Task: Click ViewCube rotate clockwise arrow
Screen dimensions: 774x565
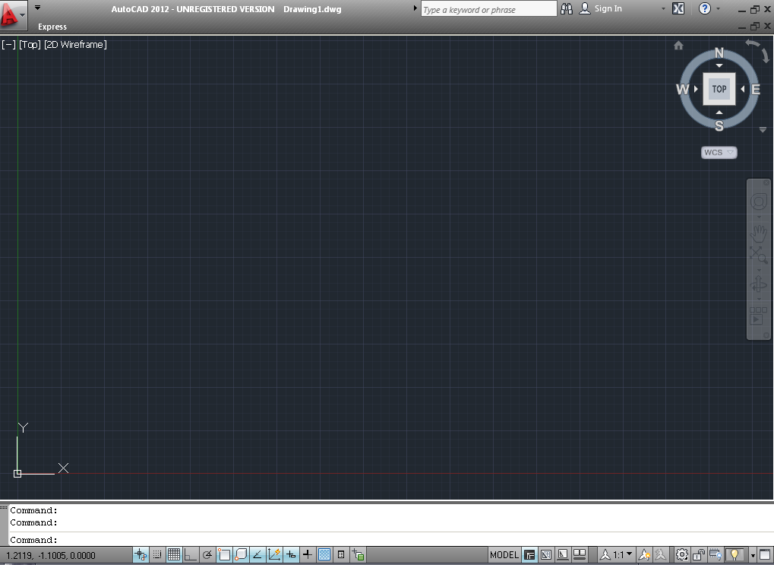Action: click(x=766, y=55)
